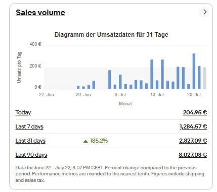The width and height of the screenshot is (217, 192).
Task: Select the 400 € y-axis label
Action: (x=35, y=44)
